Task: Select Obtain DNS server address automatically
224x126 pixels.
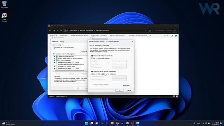Action: [92, 71]
